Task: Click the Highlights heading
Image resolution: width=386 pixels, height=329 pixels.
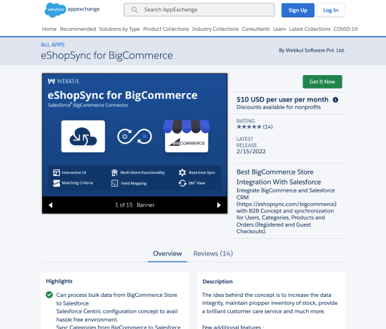Action: pyautogui.click(x=59, y=281)
